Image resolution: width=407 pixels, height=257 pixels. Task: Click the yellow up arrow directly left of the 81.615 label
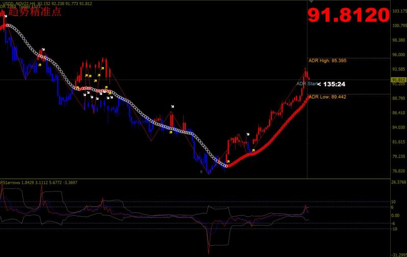coord(253,150)
